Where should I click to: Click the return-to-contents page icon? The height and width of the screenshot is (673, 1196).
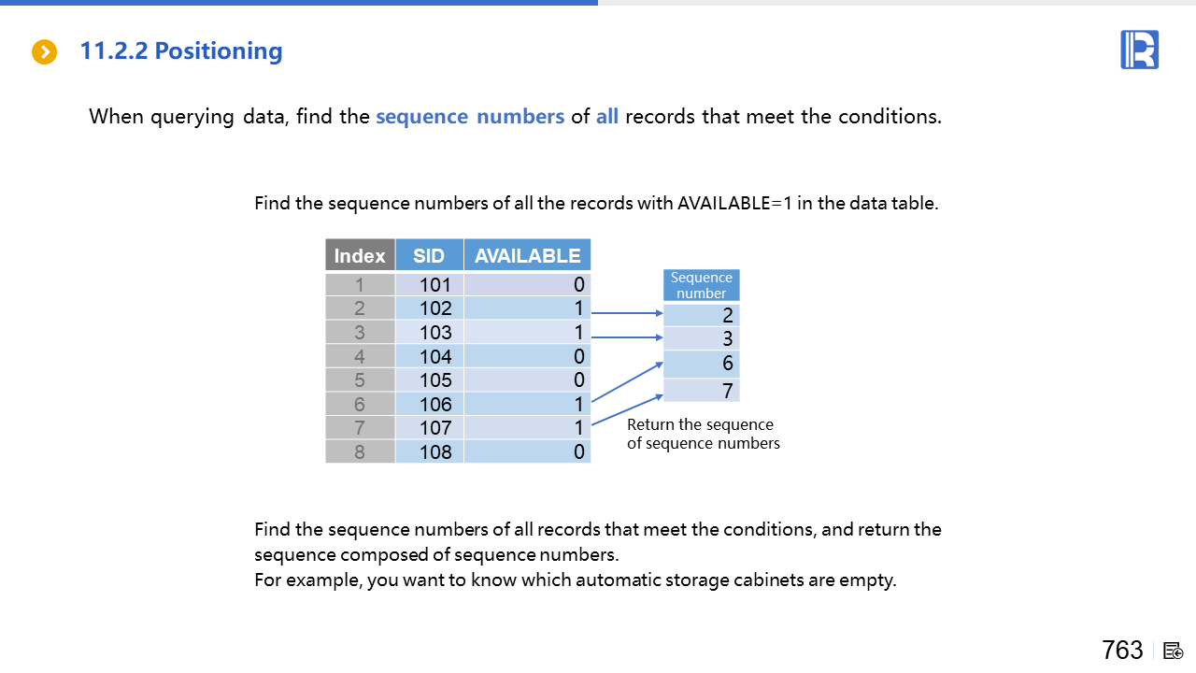[x=1174, y=651]
